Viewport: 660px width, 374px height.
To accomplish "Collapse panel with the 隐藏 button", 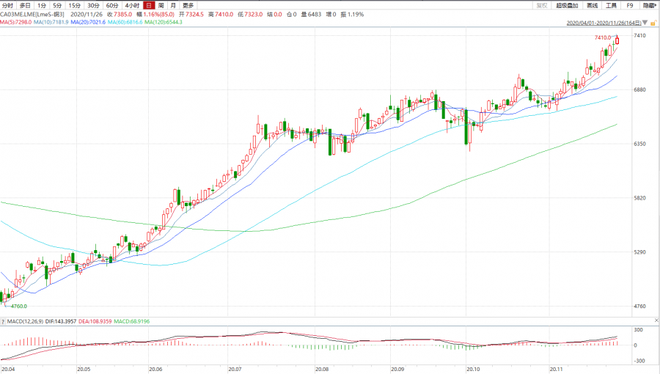I will pyautogui.click(x=649, y=5).
